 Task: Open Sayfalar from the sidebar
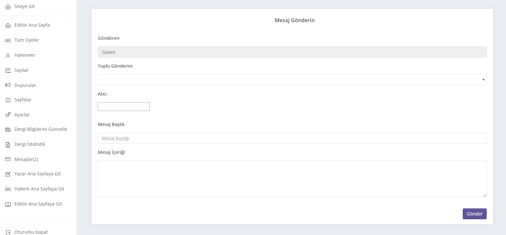tap(23, 100)
